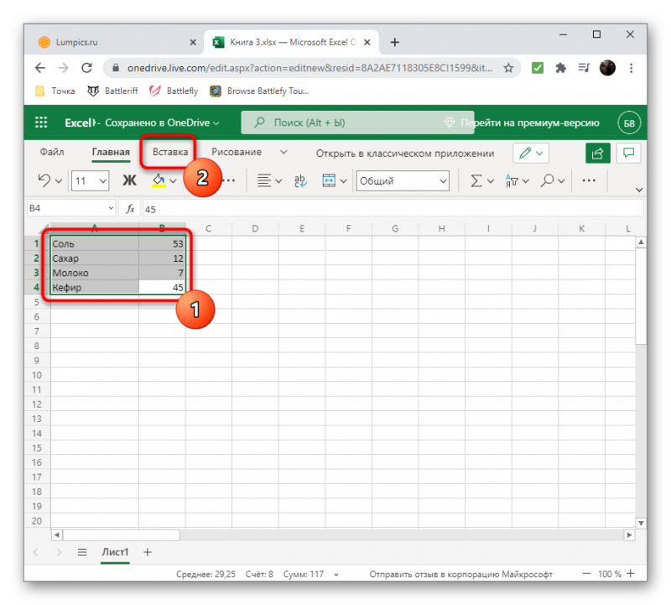The height and width of the screenshot is (605, 671).
Task: Zoom out with the minus button
Action: tap(586, 574)
